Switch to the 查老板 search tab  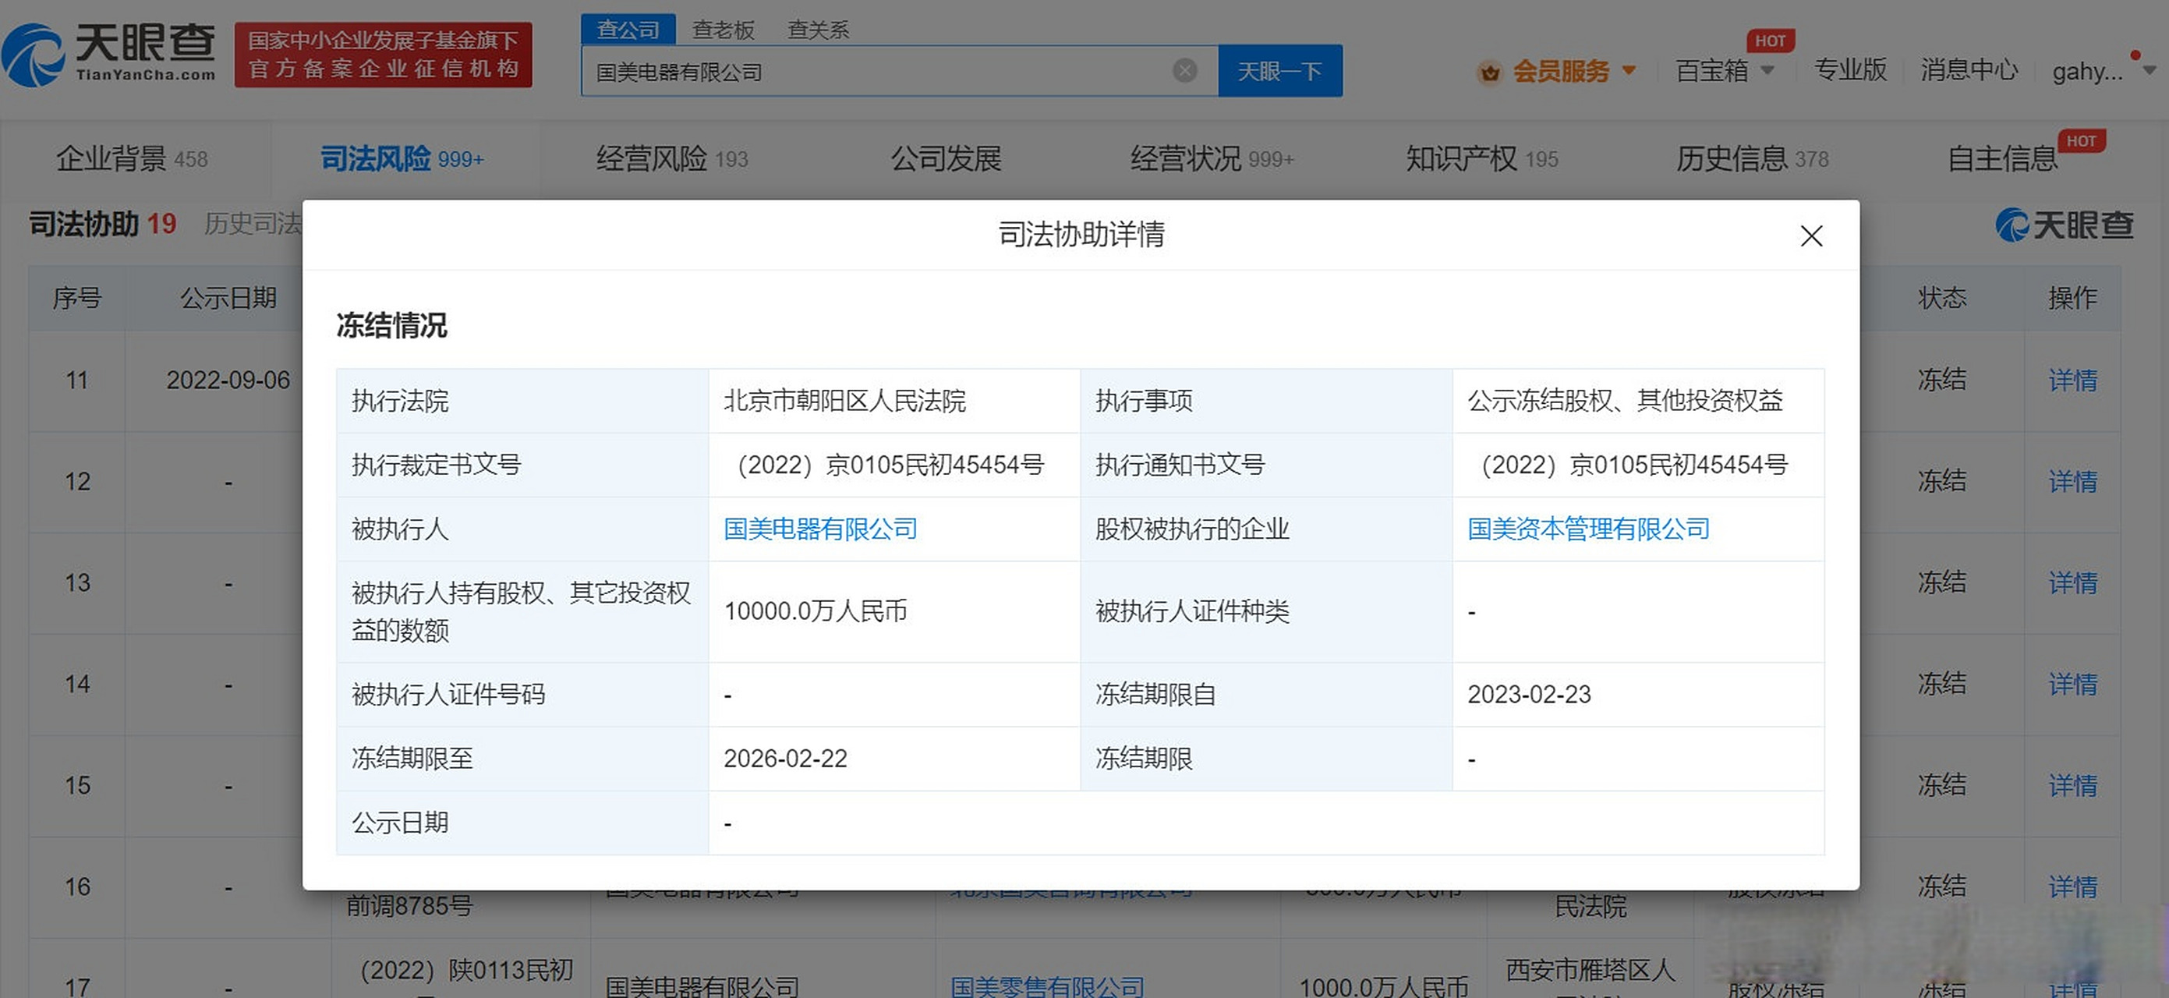point(722,29)
